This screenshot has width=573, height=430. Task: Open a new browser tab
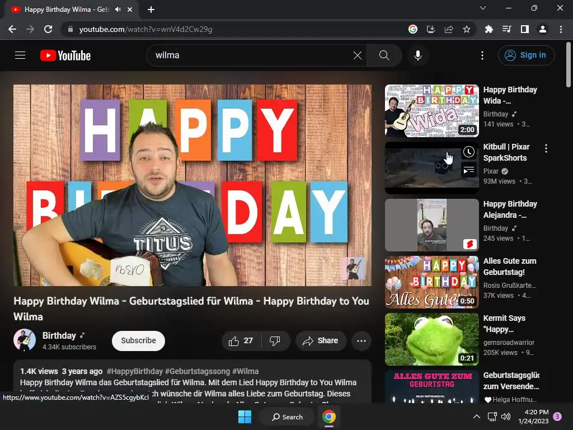pyautogui.click(x=151, y=10)
